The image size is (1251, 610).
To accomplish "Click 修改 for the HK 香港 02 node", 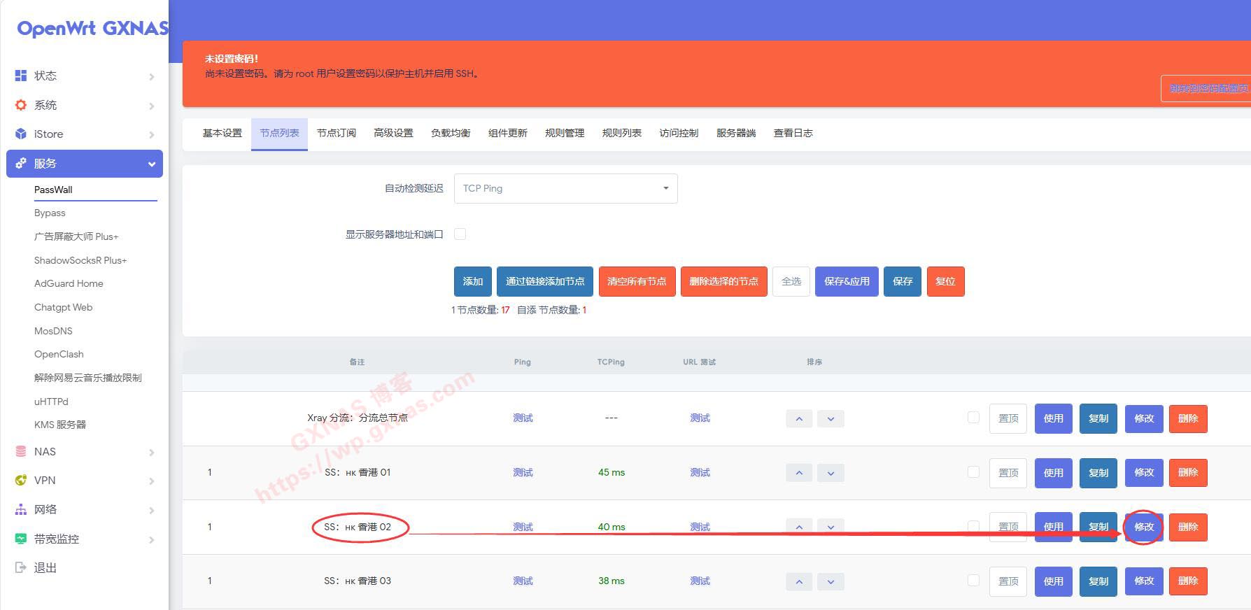I will pyautogui.click(x=1143, y=527).
